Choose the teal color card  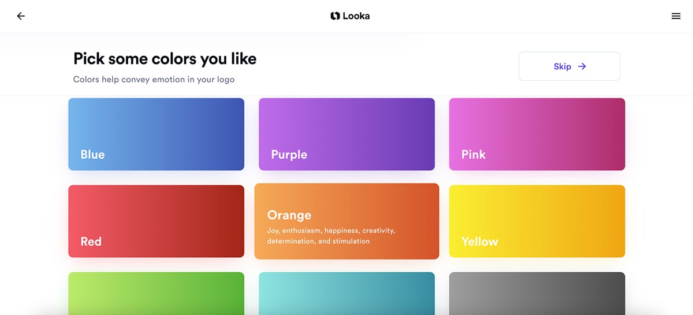[346, 293]
